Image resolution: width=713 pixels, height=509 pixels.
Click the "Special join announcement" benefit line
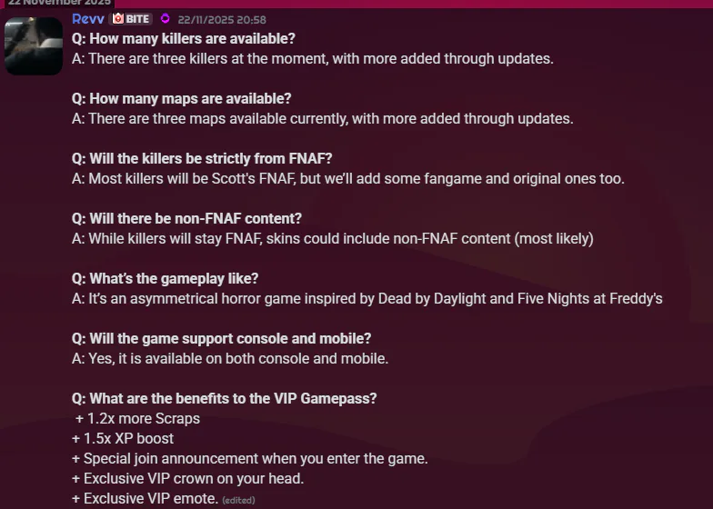(249, 458)
